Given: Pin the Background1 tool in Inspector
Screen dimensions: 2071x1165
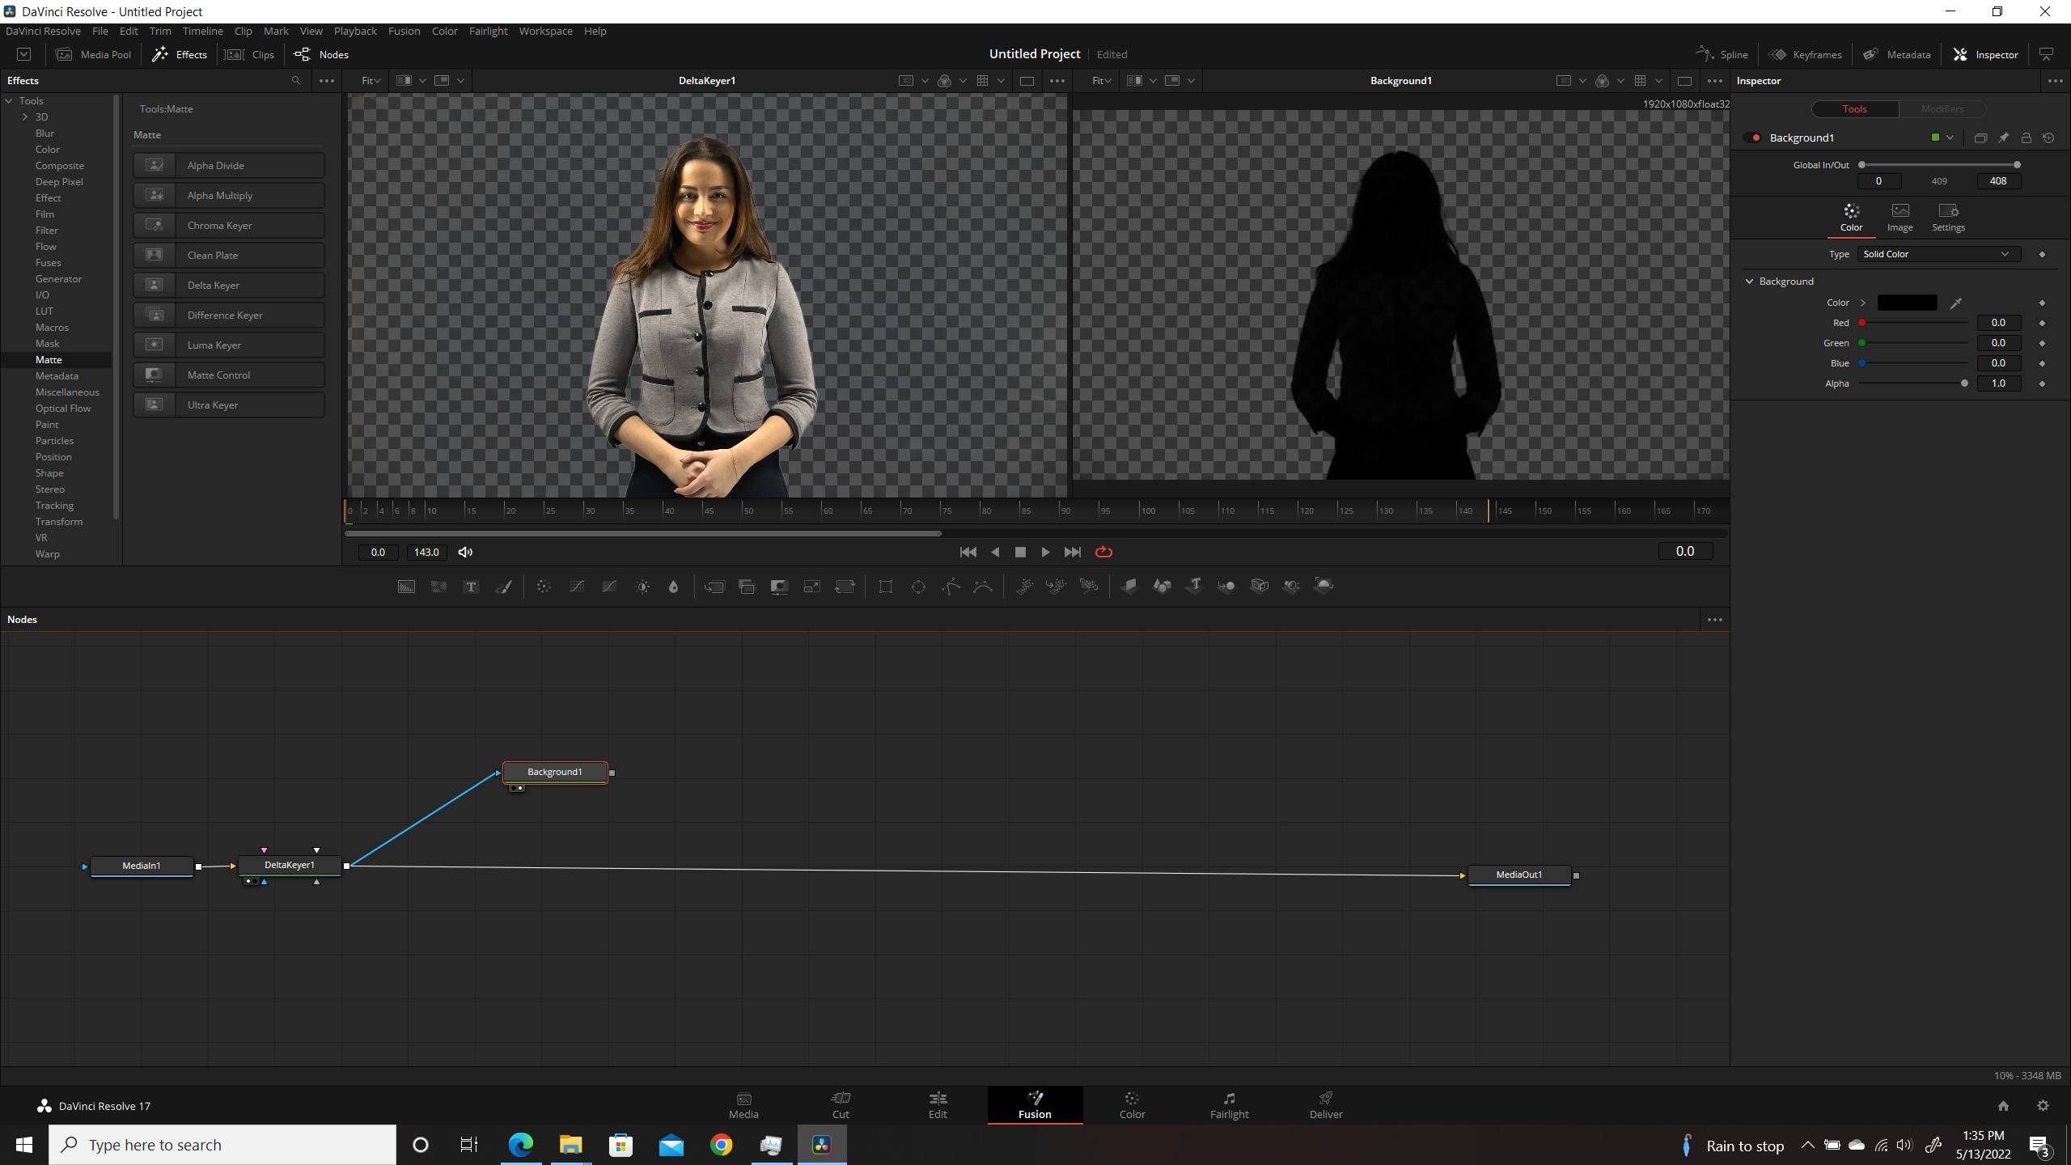Looking at the screenshot, I should click(x=2003, y=138).
